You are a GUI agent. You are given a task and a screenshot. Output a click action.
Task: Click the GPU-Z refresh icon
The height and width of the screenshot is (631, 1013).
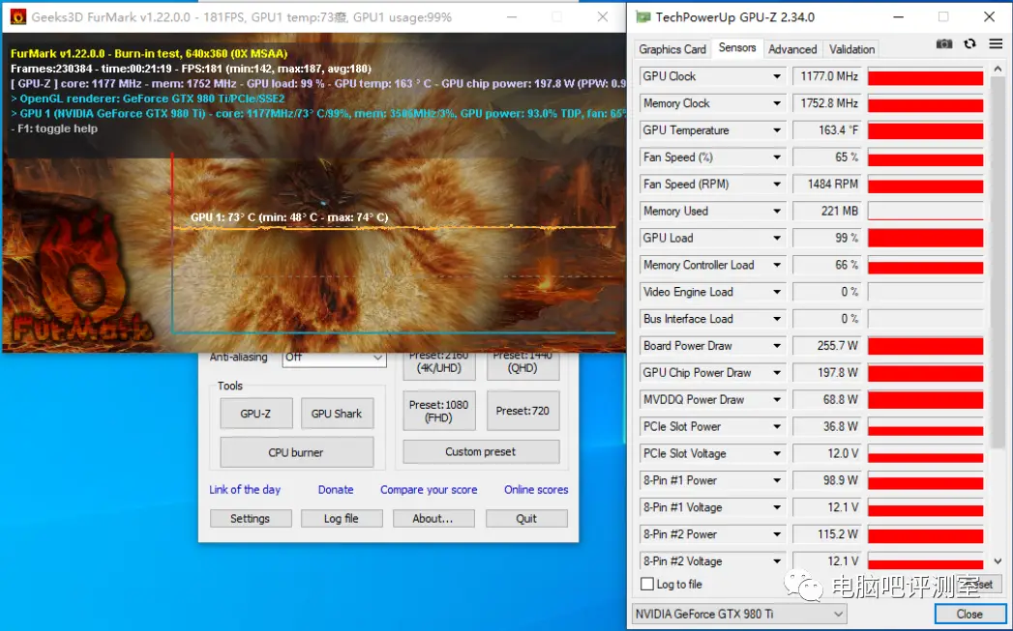(x=969, y=43)
